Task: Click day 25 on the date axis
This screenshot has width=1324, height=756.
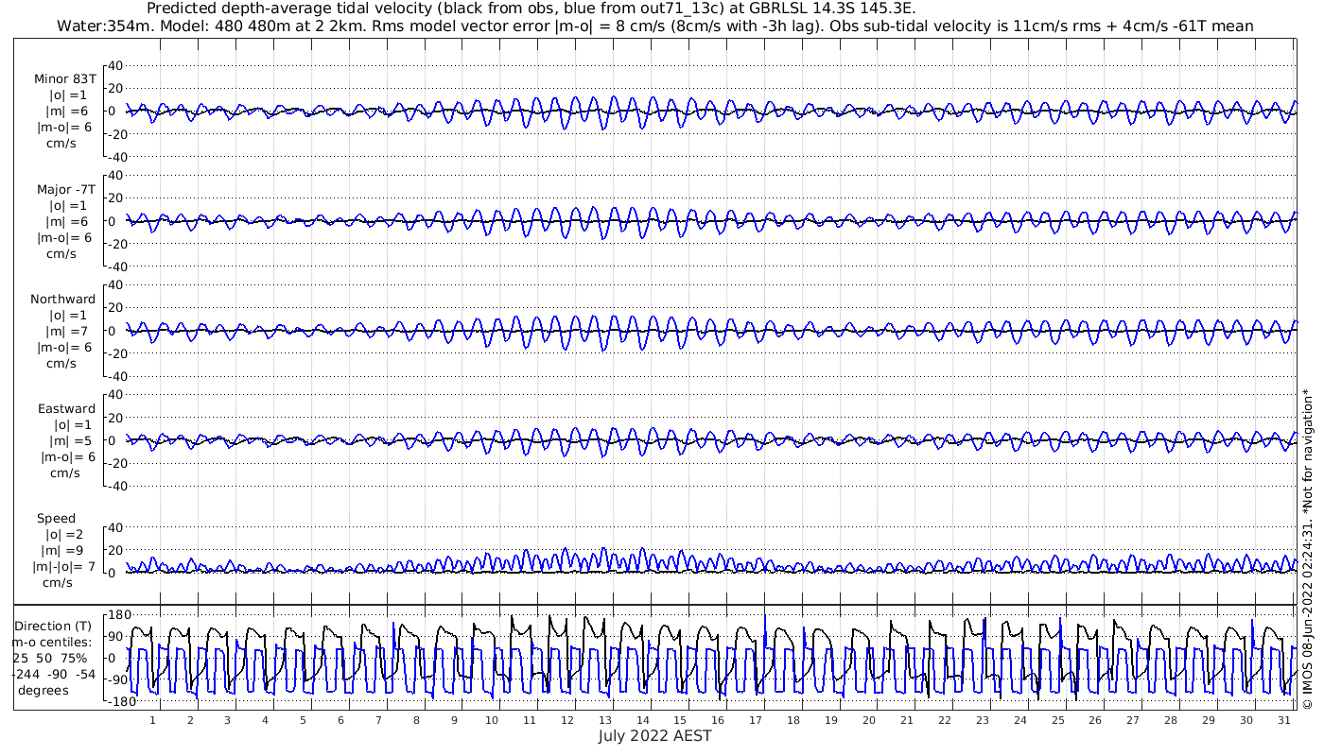Action: coord(1057,720)
